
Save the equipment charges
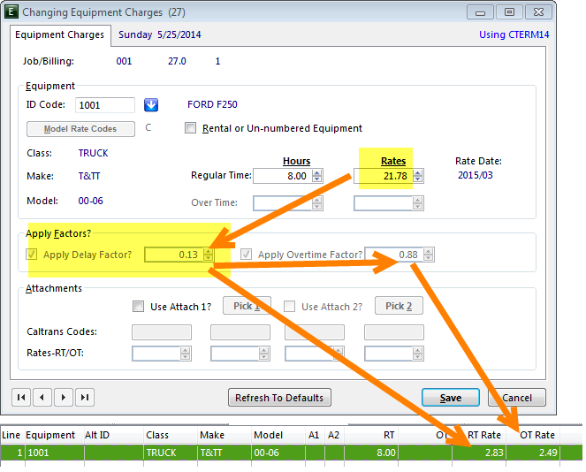[451, 398]
